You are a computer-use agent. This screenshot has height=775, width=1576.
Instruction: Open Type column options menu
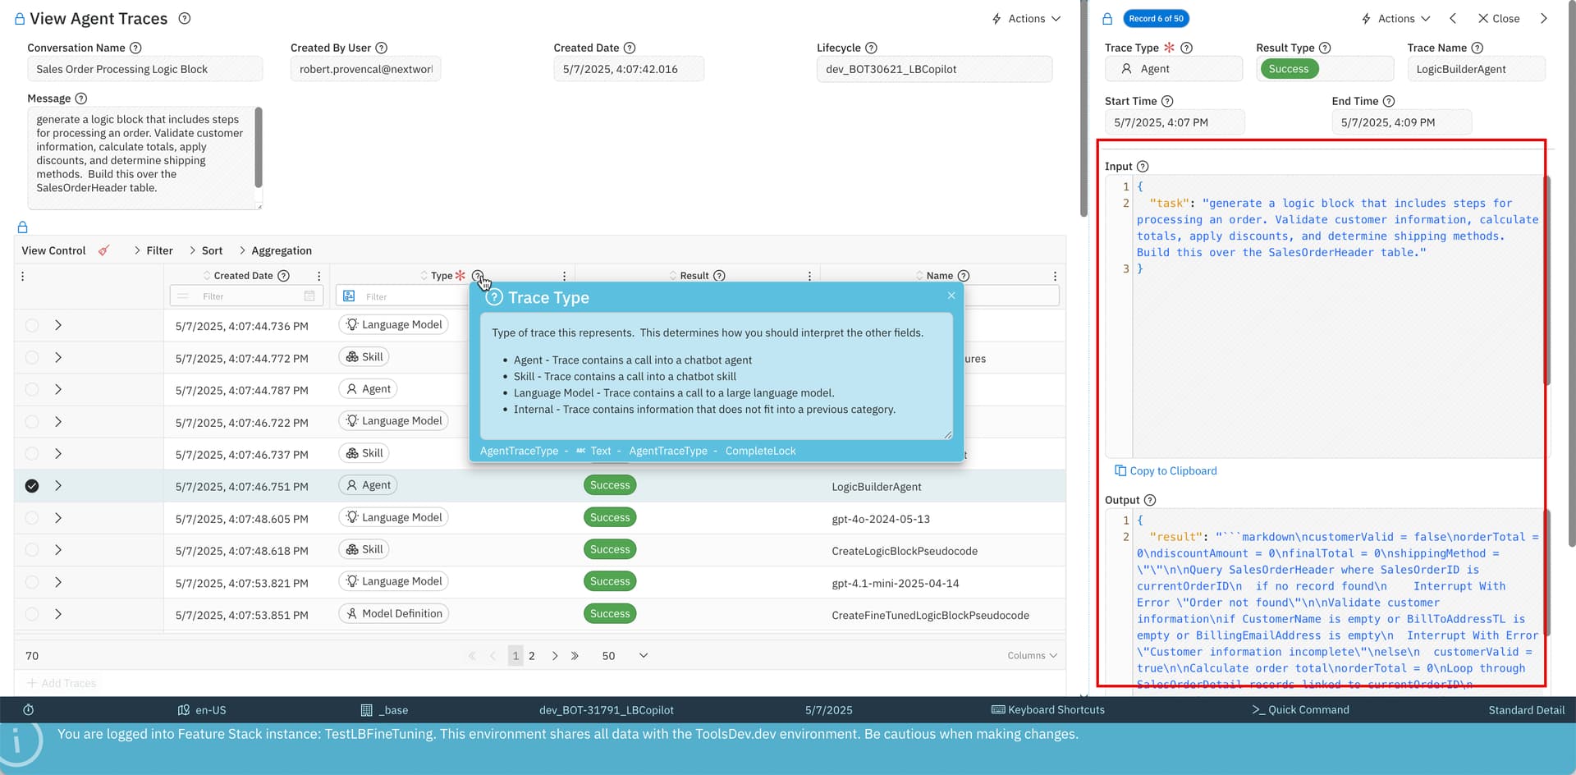pos(564,276)
